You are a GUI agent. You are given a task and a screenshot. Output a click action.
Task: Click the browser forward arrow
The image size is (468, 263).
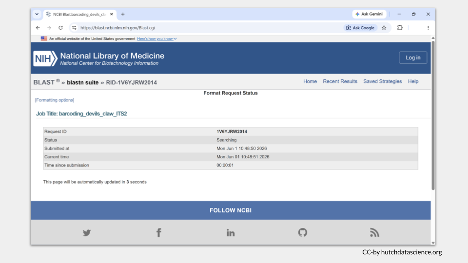(49, 28)
